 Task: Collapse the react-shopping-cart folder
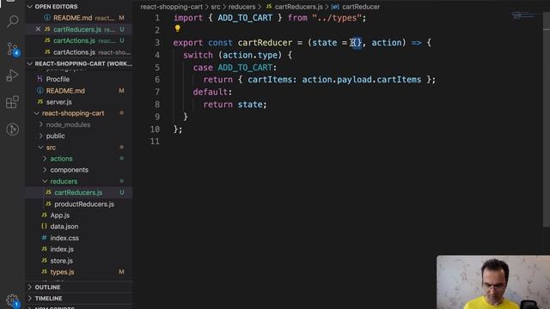click(x=36, y=113)
